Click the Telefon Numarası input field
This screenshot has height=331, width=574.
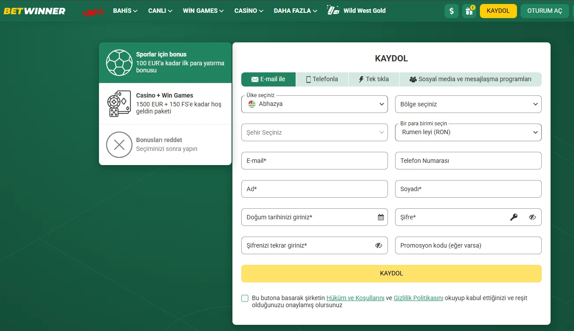tap(468, 161)
